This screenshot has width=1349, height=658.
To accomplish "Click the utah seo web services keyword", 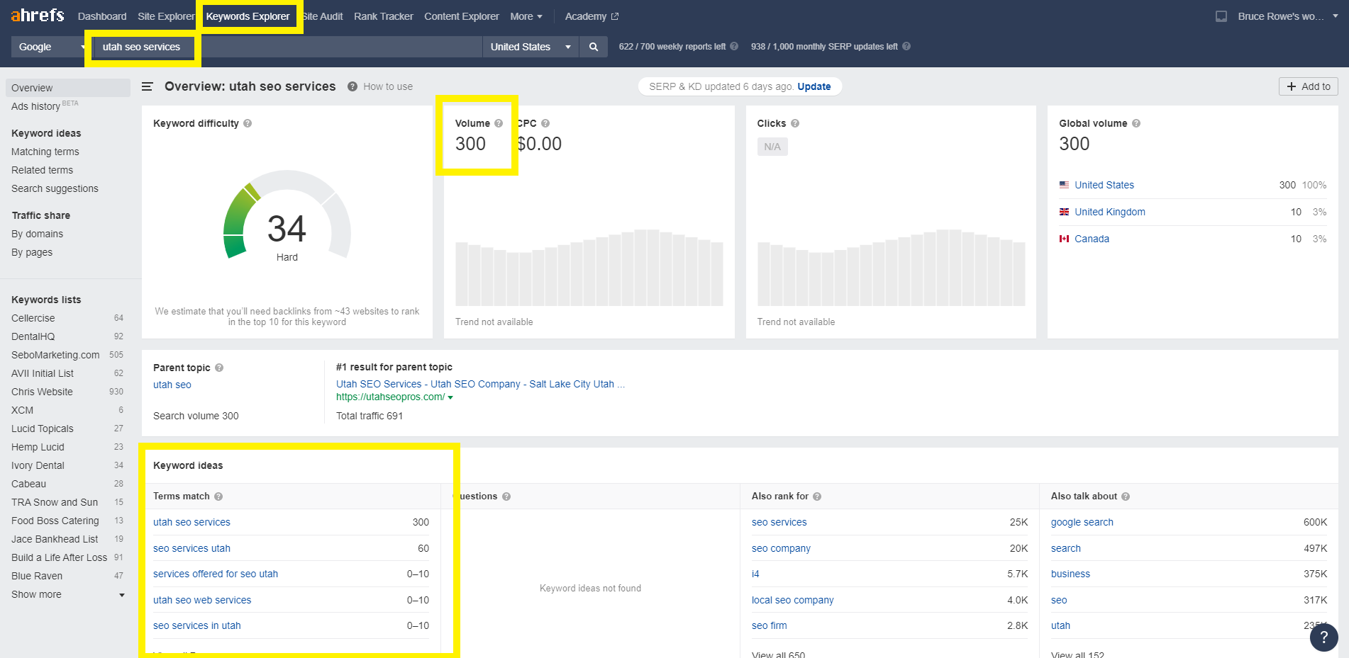I will (202, 600).
